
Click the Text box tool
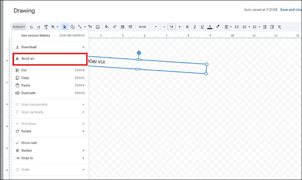click(90, 27)
